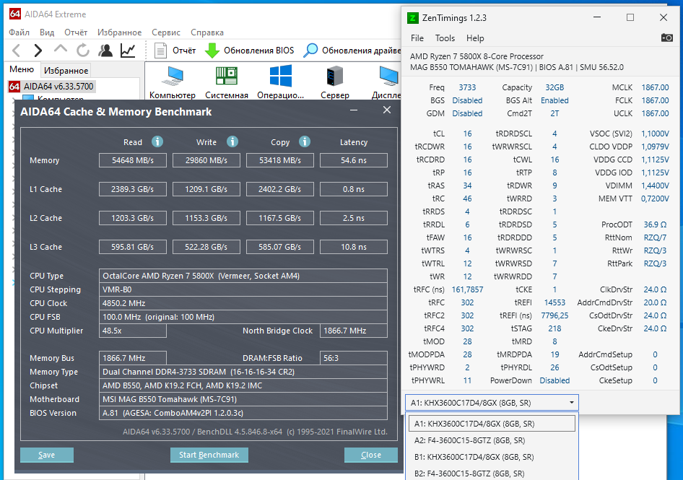Switch to the Меню tab
The image size is (683, 480).
point(22,70)
